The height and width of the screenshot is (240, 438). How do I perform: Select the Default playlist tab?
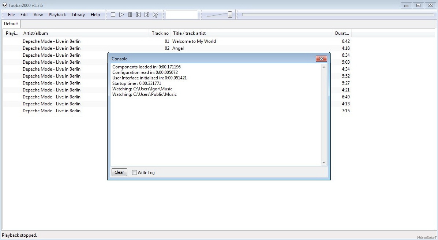11,24
